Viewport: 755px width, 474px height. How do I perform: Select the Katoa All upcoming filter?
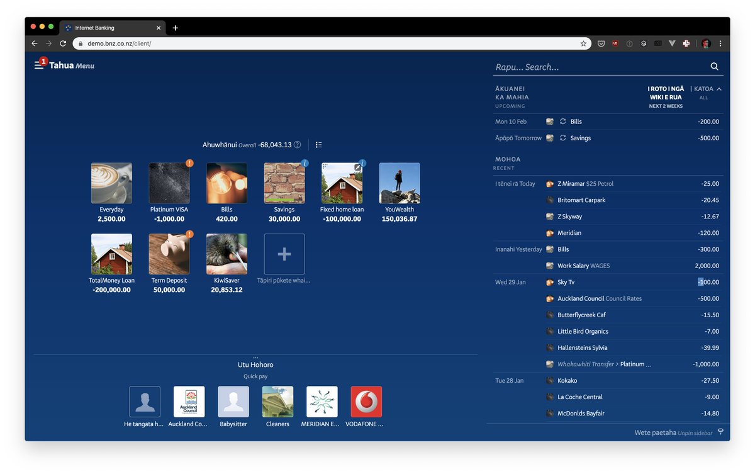point(703,93)
